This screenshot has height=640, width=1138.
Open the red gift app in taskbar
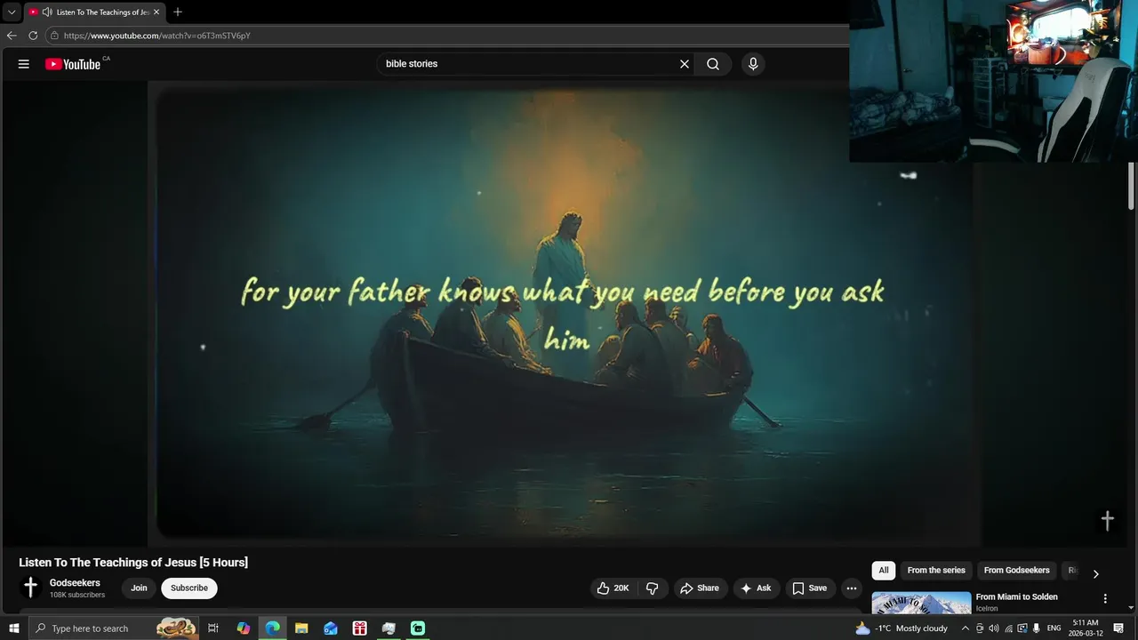pyautogui.click(x=359, y=628)
